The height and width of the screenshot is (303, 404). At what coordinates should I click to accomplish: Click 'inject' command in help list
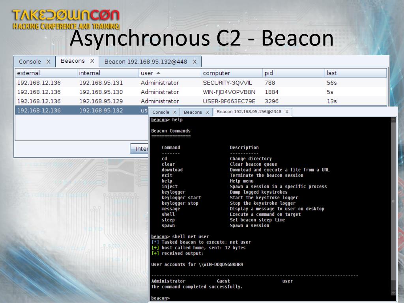tap(170, 187)
